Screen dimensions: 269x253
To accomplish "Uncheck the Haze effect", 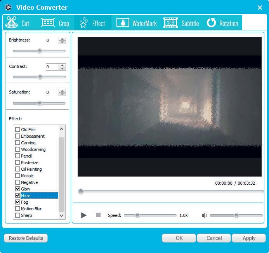I will (x=18, y=195).
